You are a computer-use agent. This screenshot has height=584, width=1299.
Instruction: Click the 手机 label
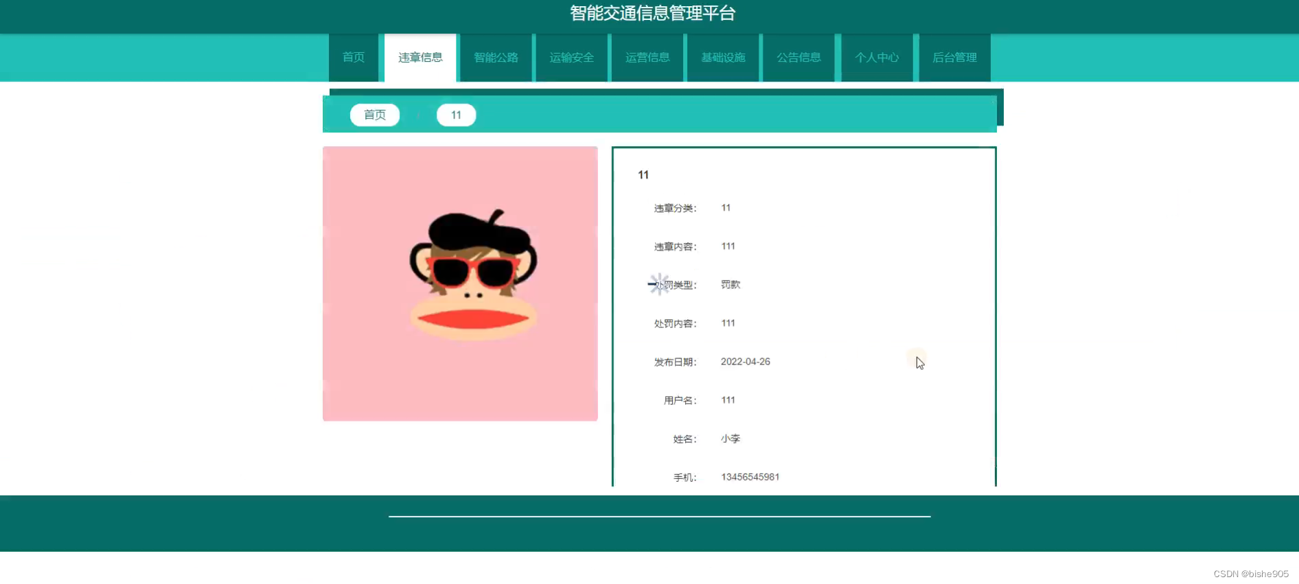coord(685,477)
